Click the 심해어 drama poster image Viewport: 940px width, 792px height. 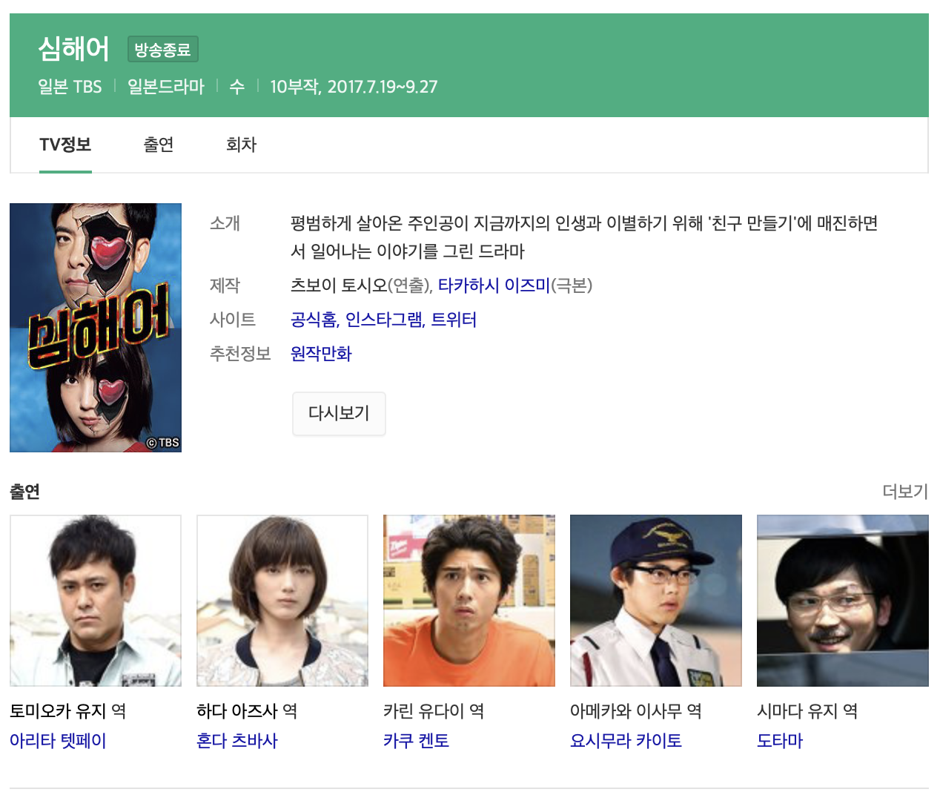96,328
